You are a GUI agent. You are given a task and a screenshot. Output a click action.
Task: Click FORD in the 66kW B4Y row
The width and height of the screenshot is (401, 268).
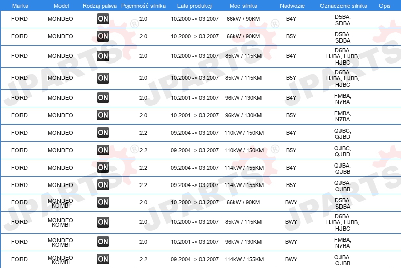tap(19, 19)
